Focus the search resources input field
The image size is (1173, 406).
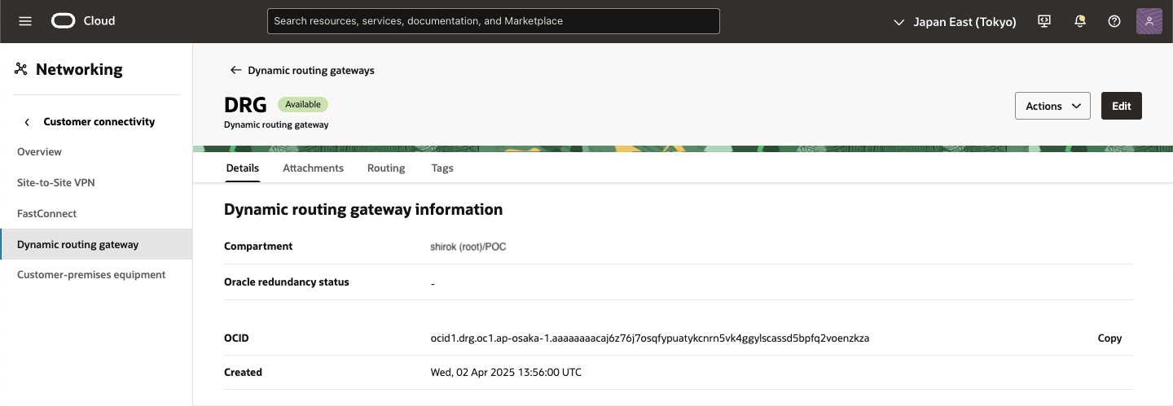[x=493, y=21]
